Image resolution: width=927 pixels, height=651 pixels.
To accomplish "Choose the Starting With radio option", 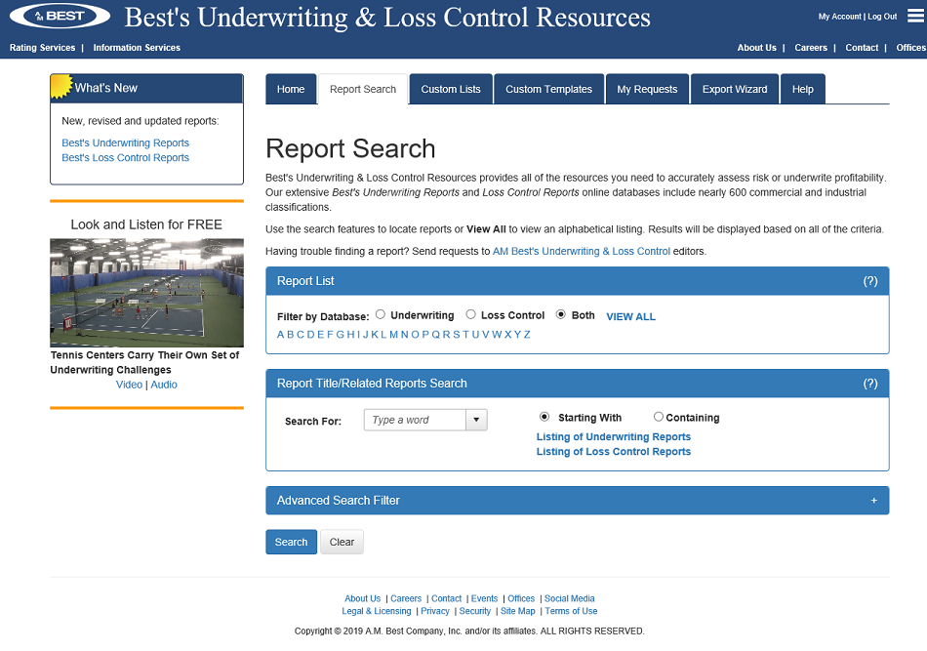I will (544, 417).
